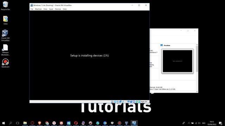The width and height of the screenshot is (225, 126).
Task: Open the network status tray icon
Action: [196, 123]
